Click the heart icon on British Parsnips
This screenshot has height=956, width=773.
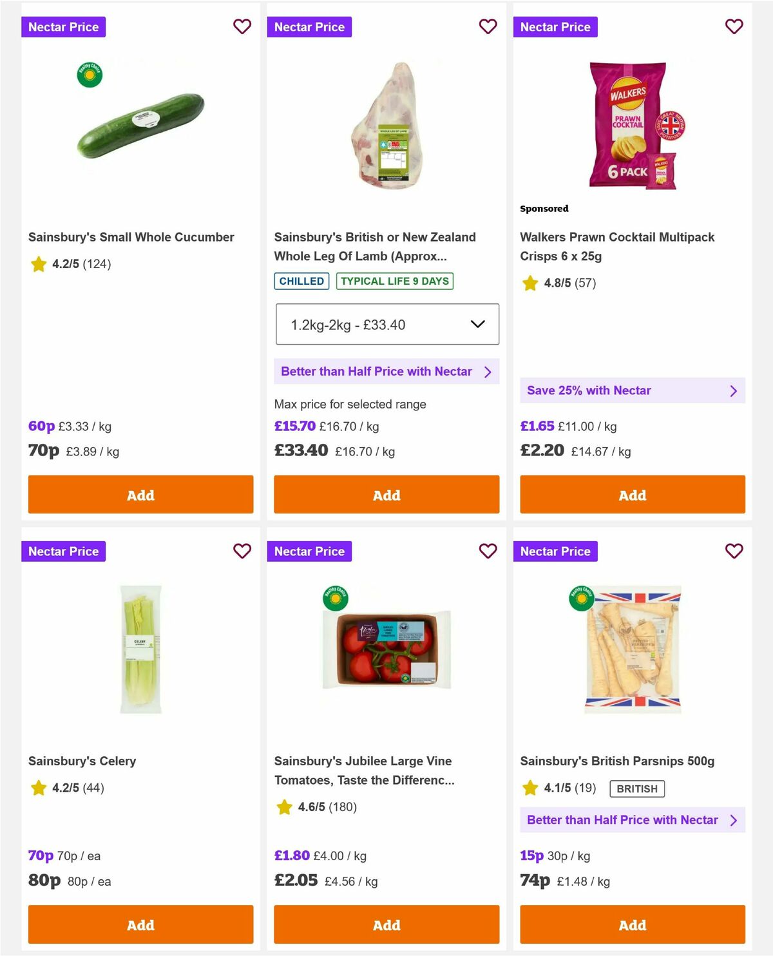(734, 551)
